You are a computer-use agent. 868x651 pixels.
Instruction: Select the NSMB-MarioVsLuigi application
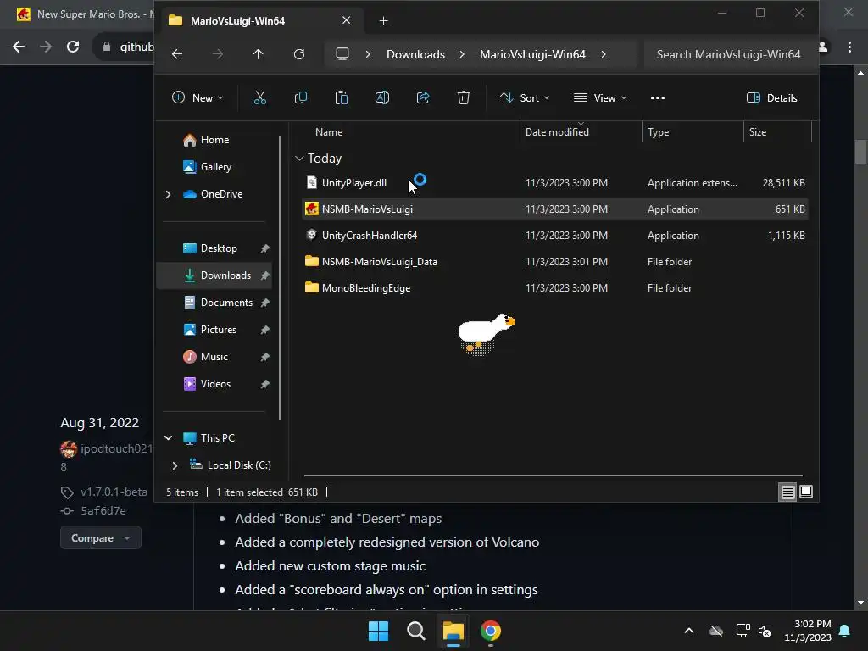[x=555, y=209]
